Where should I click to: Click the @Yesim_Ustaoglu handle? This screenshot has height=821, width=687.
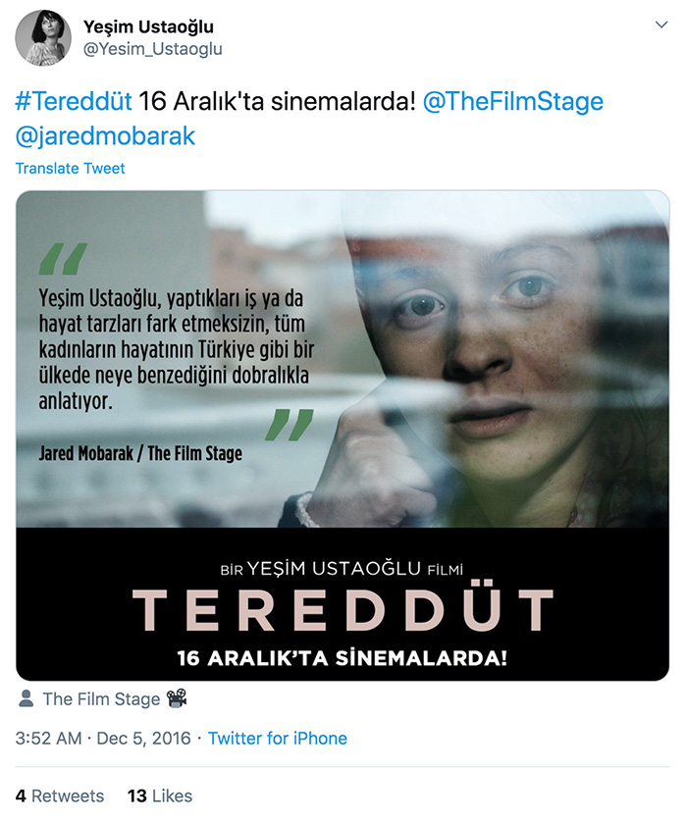coord(152,49)
